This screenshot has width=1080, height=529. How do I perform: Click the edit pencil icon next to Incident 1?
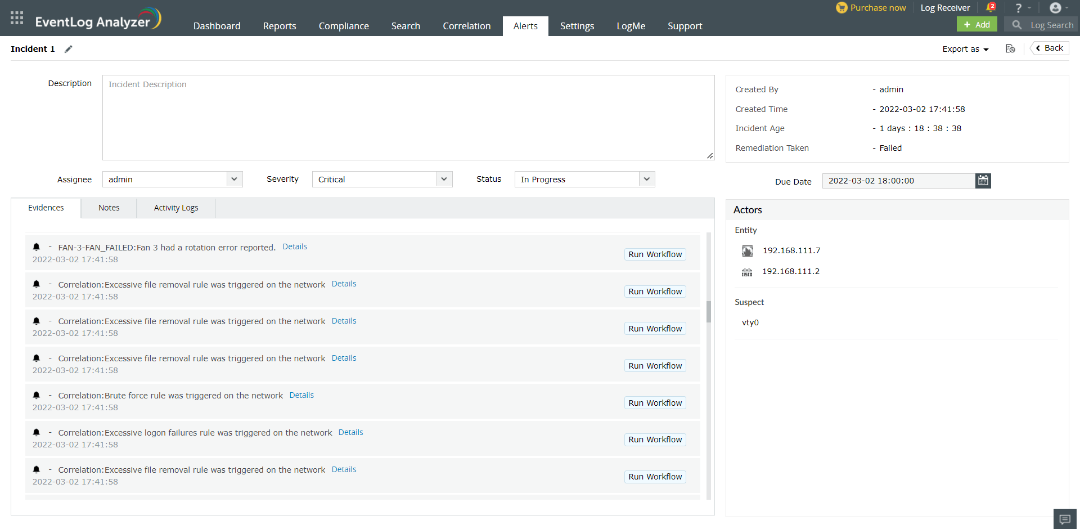(68, 49)
